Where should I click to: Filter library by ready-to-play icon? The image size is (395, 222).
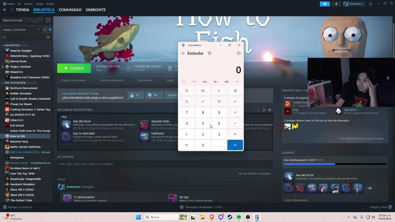(50, 30)
